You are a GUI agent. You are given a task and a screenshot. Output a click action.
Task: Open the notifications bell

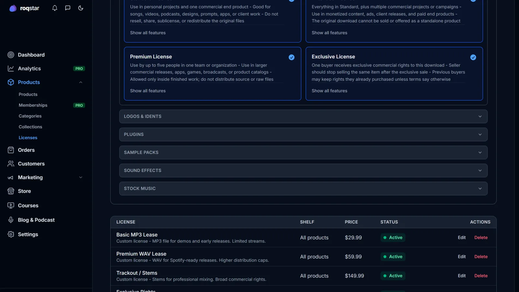pos(55,8)
